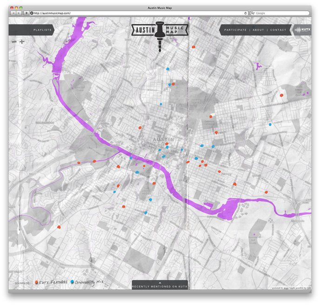Click browser forward button
This screenshot has width=320, height=305.
19,13
